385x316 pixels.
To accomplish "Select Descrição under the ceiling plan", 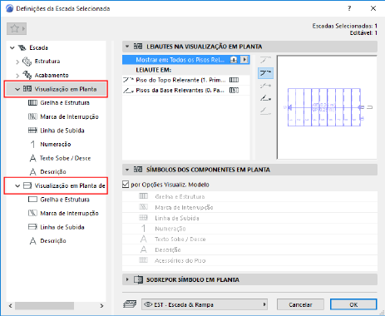I will pyautogui.click(x=53, y=240).
